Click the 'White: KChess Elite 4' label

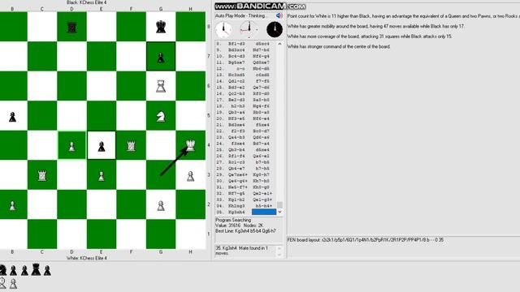(x=87, y=258)
